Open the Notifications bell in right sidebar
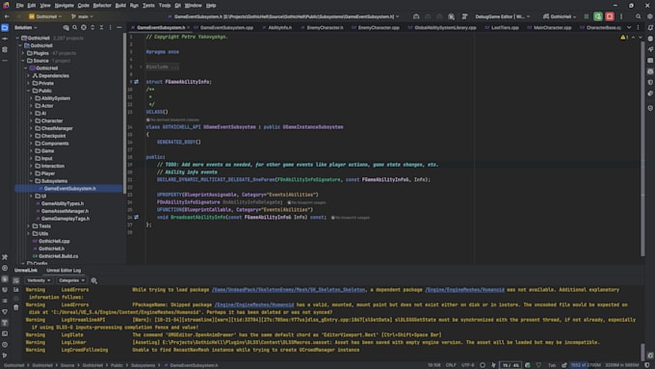The height and width of the screenshot is (369, 655). pos(650,28)
